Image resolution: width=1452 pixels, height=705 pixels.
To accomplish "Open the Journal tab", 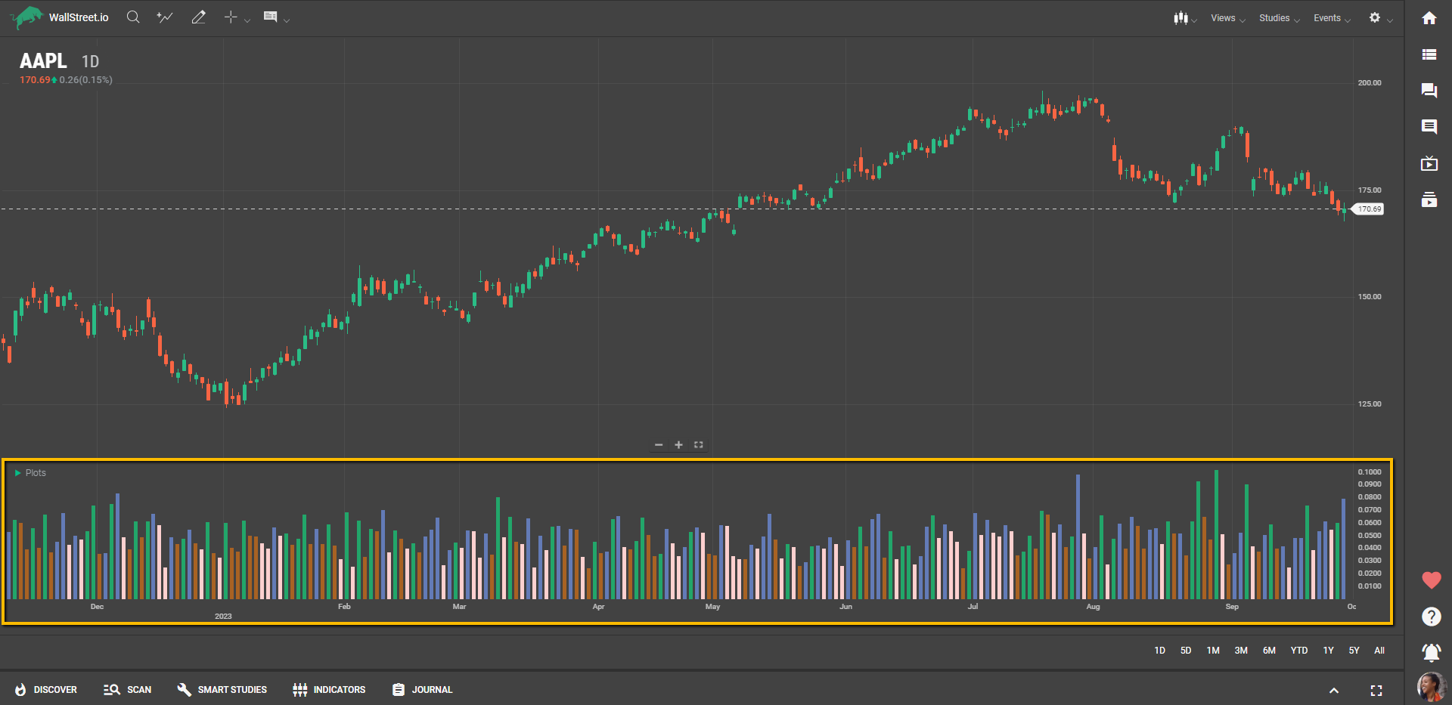I will (x=422, y=690).
